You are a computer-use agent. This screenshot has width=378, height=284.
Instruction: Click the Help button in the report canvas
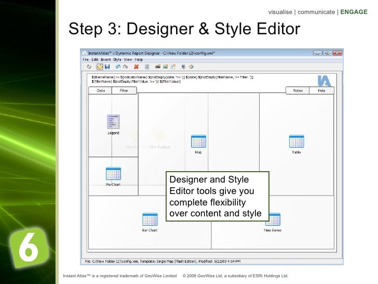coord(321,91)
